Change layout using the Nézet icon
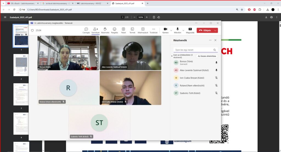 click(123, 30)
